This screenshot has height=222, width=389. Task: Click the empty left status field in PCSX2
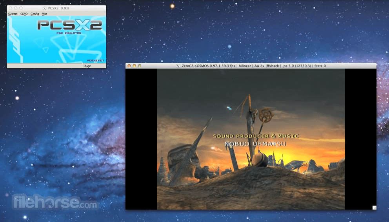coord(45,66)
